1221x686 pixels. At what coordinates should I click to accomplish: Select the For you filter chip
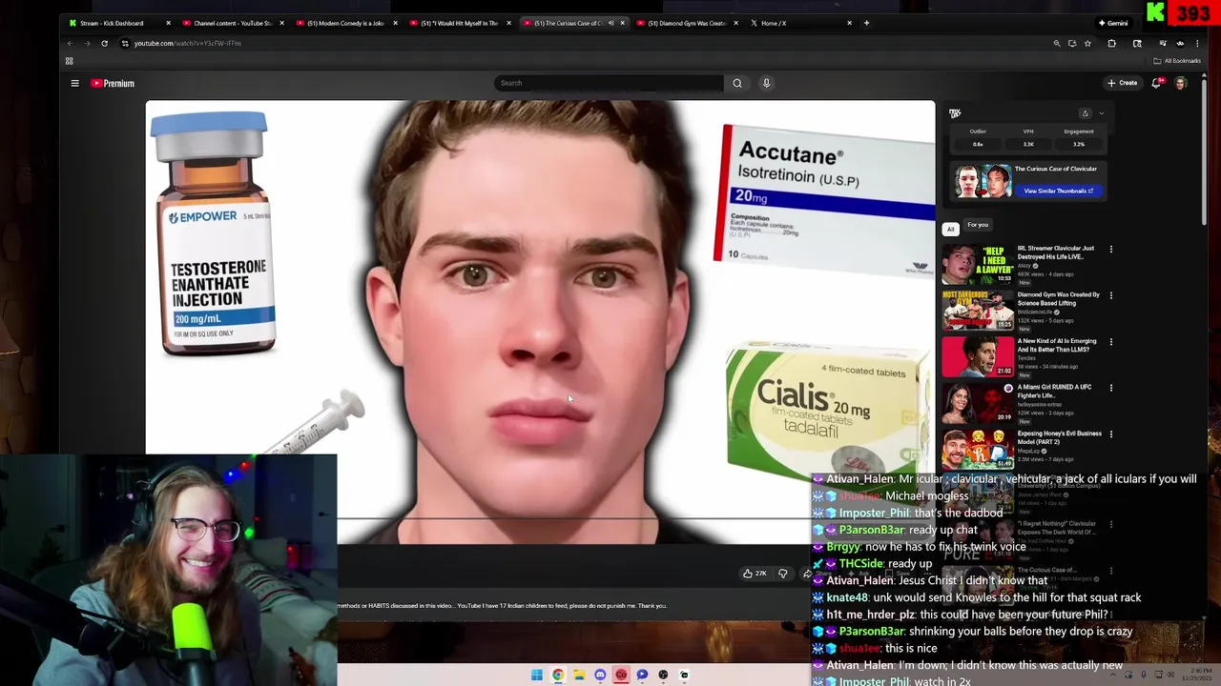[x=978, y=225]
